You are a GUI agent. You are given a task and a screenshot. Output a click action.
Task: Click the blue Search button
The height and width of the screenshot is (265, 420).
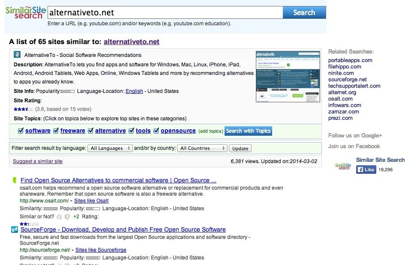click(304, 12)
